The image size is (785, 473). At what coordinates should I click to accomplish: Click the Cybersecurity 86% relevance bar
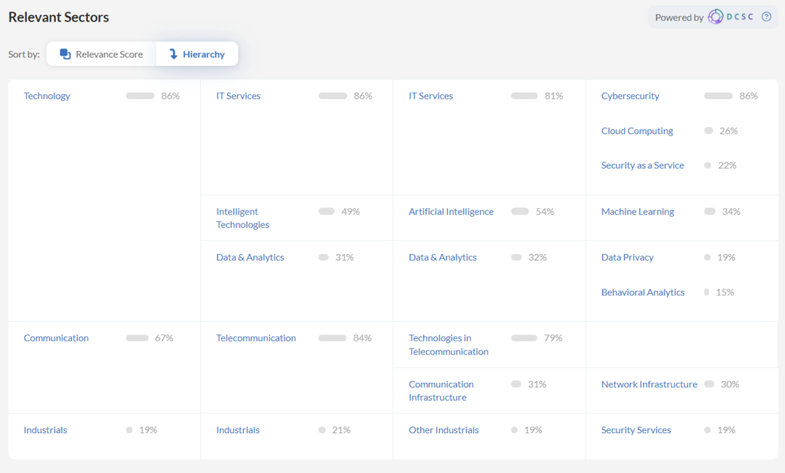[718, 96]
